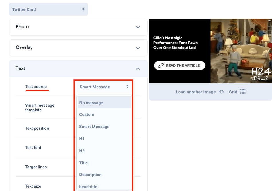Open the Twitter Card type dropdown
Screen dimensions: 272x191
tap(48, 9)
